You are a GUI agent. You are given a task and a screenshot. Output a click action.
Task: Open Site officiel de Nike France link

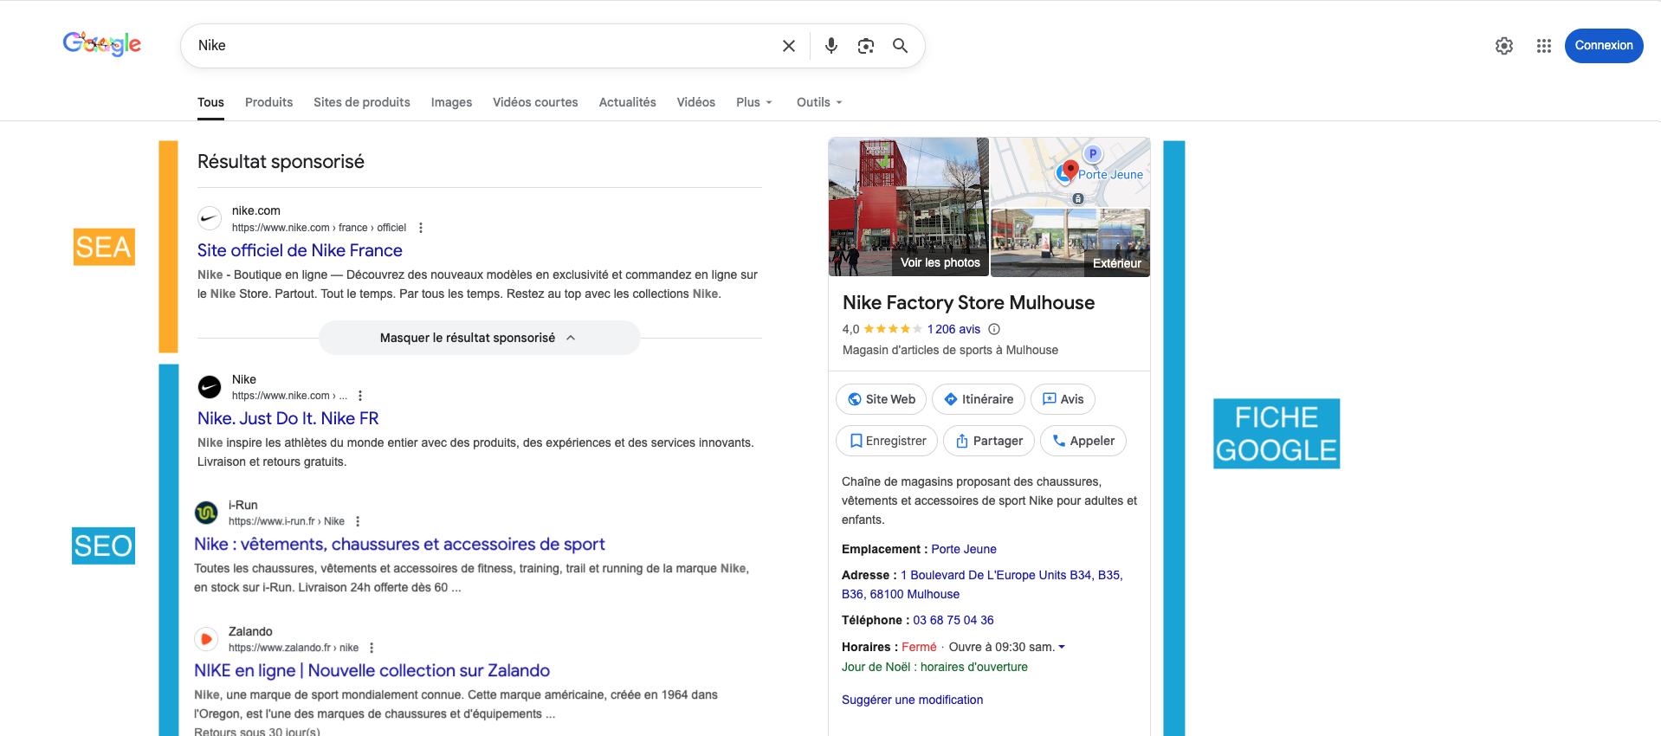(x=300, y=250)
